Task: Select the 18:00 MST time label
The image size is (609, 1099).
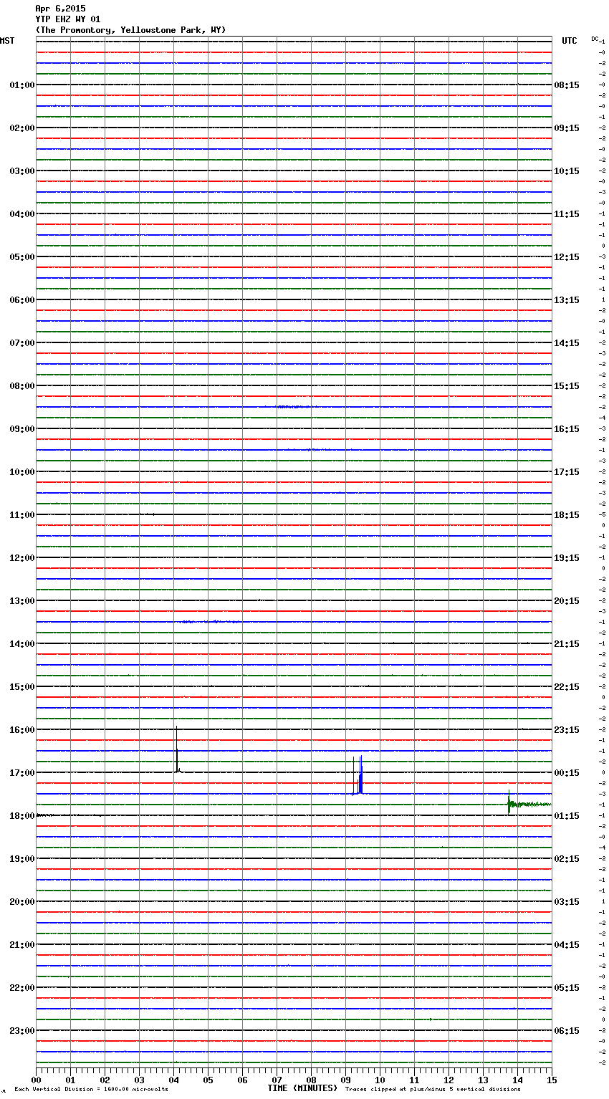Action: point(22,816)
